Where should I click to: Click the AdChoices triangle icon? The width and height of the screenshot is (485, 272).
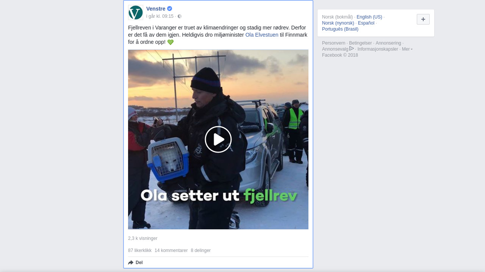352,48
